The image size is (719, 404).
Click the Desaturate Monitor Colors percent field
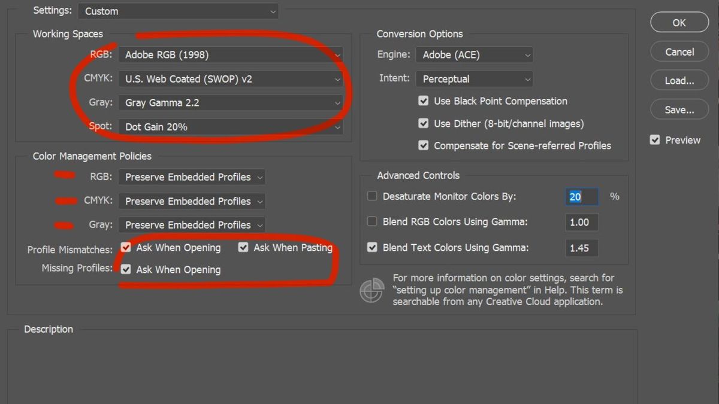click(582, 196)
